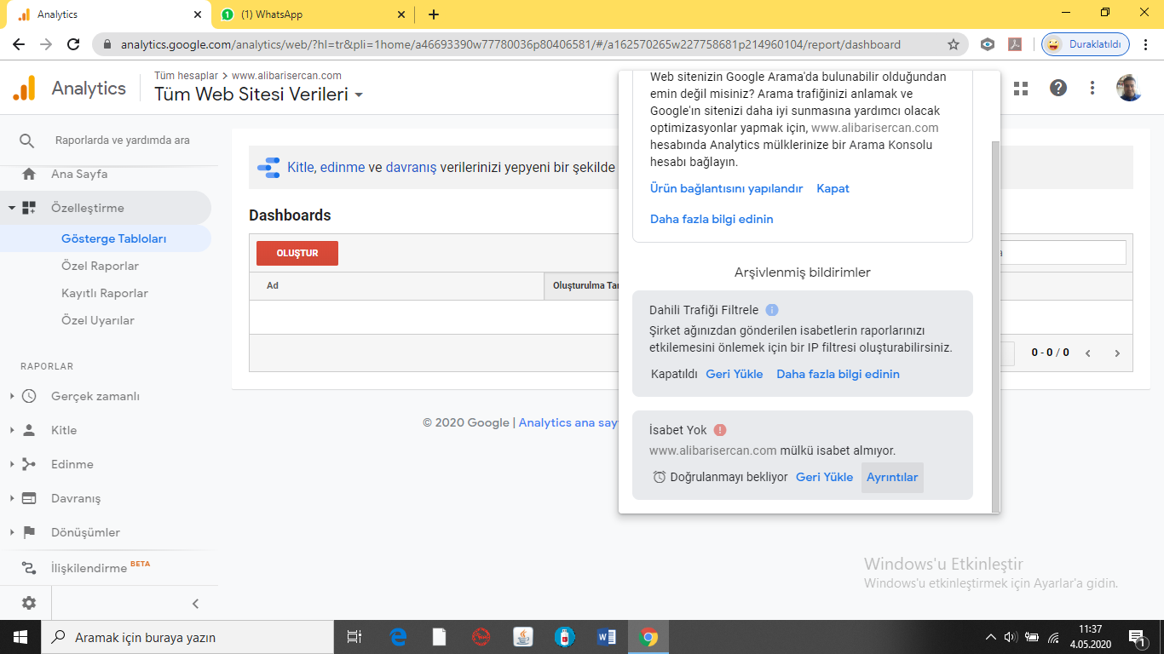Click the hexagon extension icon in Chrome toolbar
The width and height of the screenshot is (1164, 654).
[988, 44]
